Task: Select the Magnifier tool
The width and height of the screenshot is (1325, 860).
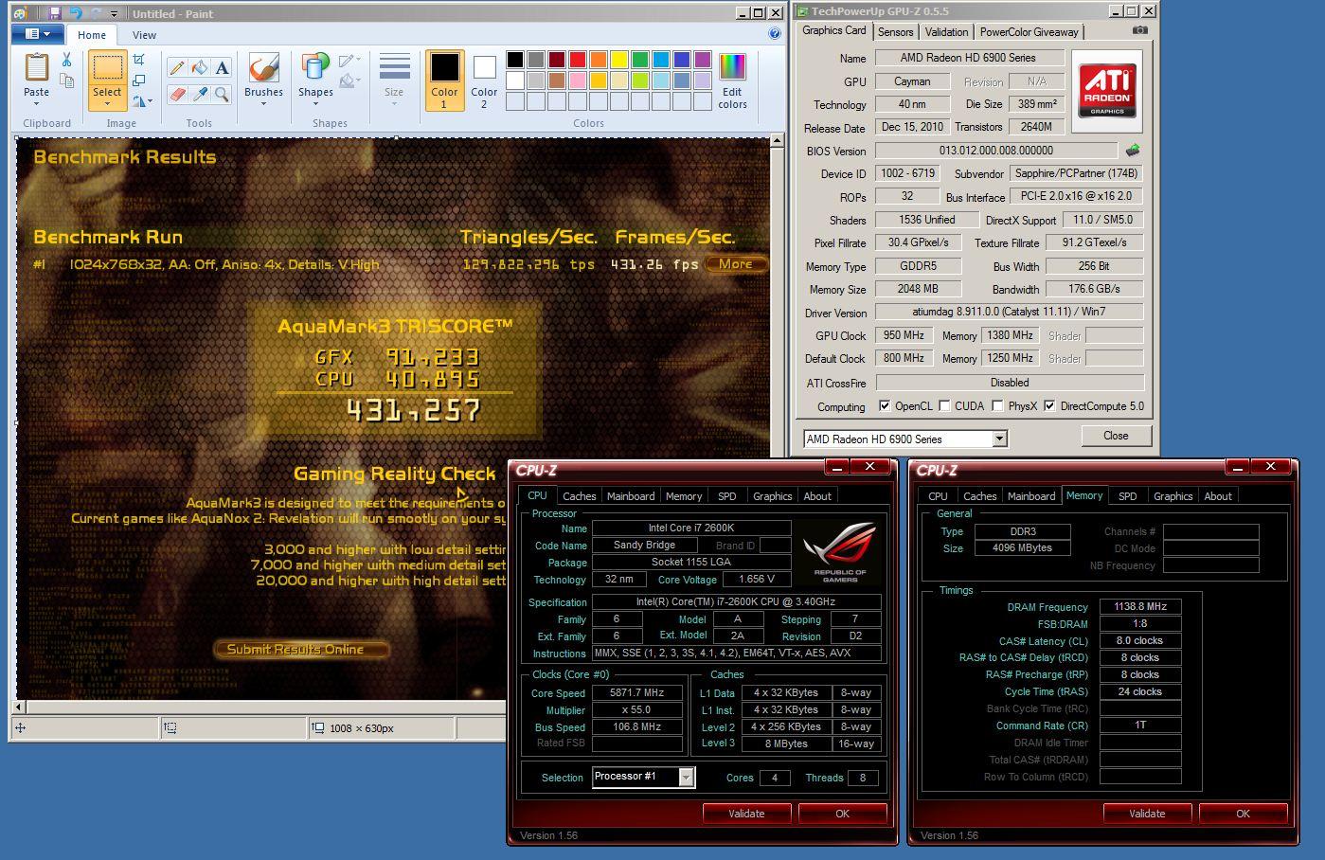Action: click(222, 94)
